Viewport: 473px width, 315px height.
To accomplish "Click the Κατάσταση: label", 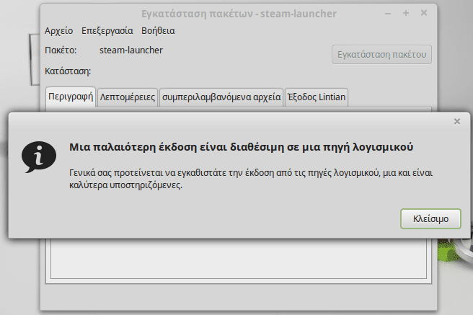I will [68, 71].
